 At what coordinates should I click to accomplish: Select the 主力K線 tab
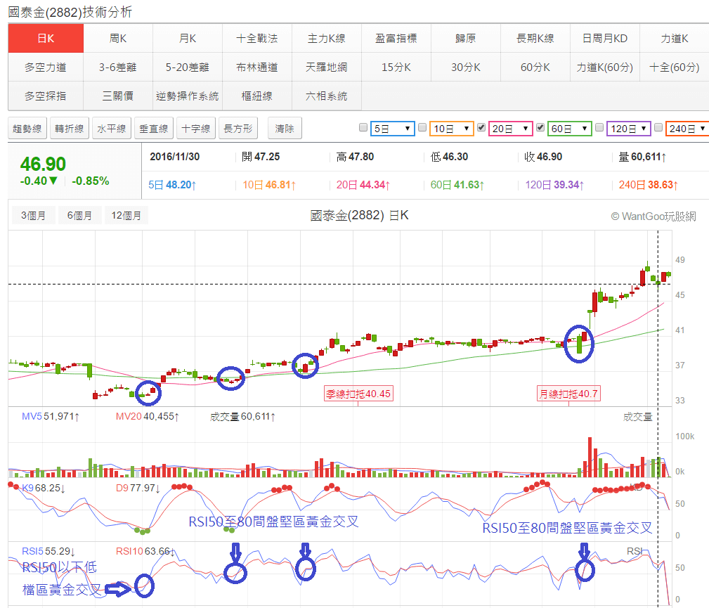[x=325, y=39]
